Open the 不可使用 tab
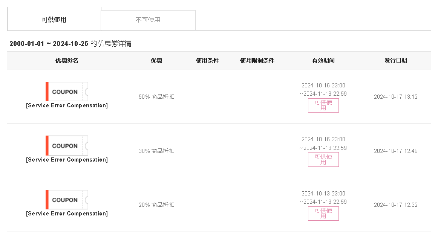This screenshot has height=235, width=438. (148, 20)
